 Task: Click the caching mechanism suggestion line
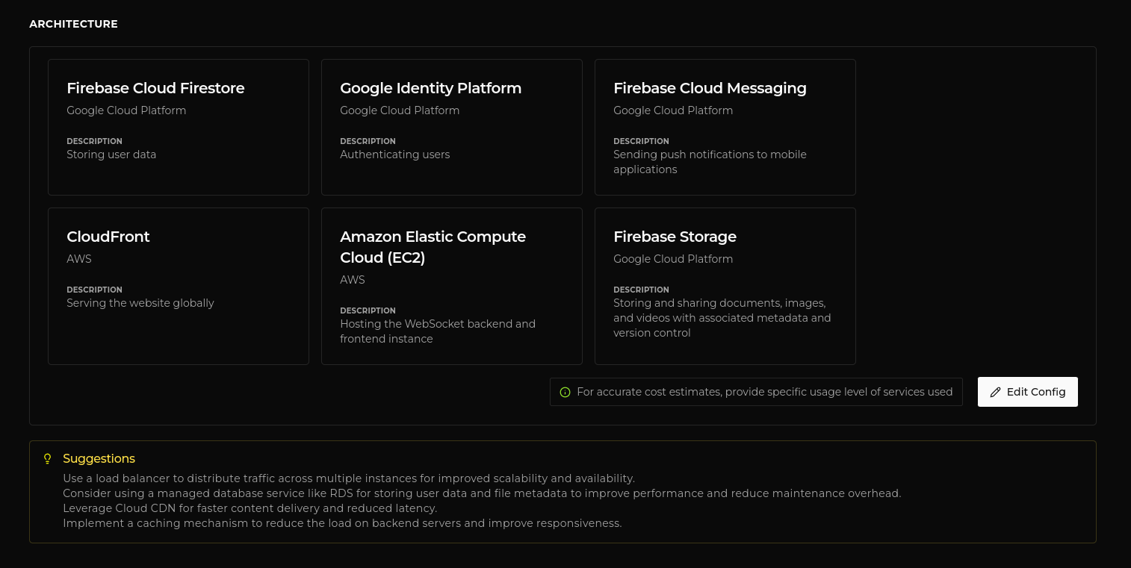pos(342,523)
